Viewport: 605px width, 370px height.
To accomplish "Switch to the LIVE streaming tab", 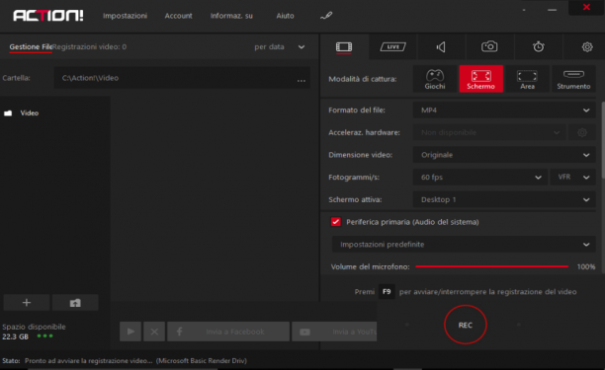I will point(392,47).
